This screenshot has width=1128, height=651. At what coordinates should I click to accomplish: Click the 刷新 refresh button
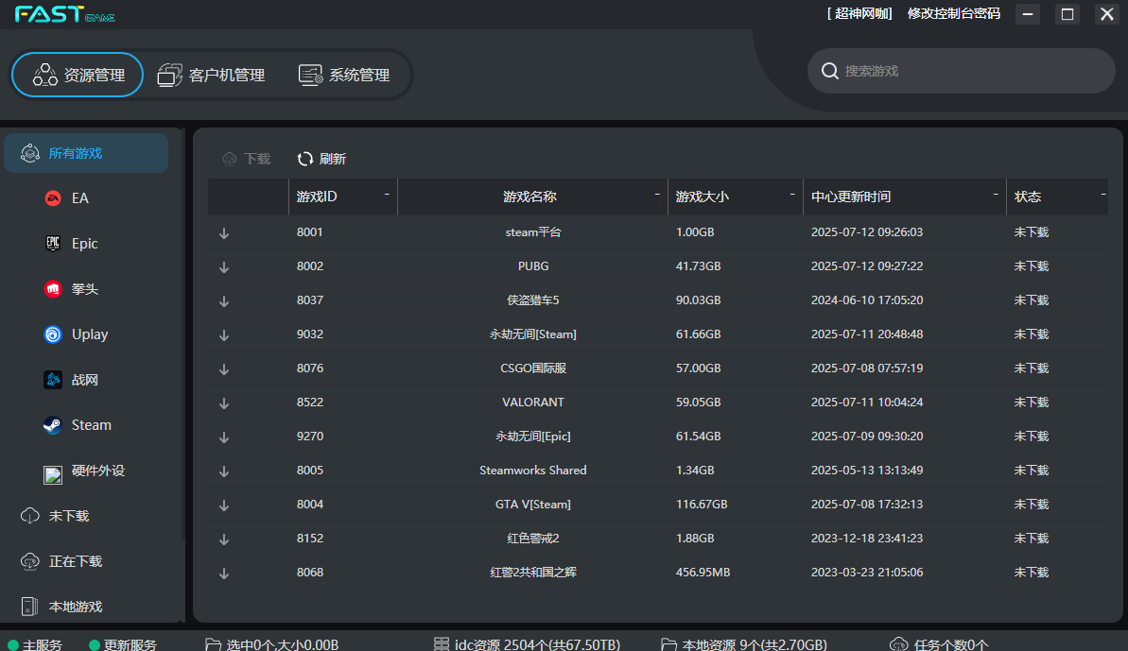click(321, 159)
